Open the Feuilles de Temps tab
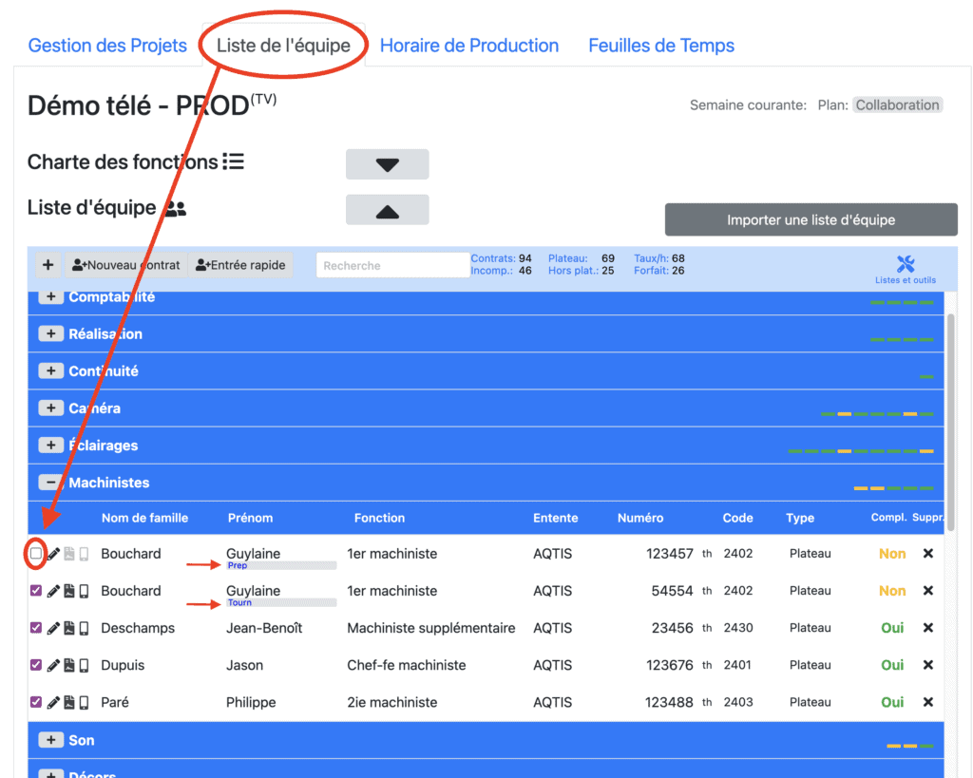The width and height of the screenshot is (973, 778). 661,46
